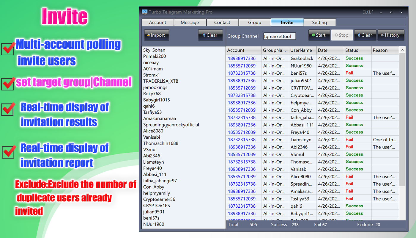Click the Reason column header
416x238 pixels.
pos(385,50)
